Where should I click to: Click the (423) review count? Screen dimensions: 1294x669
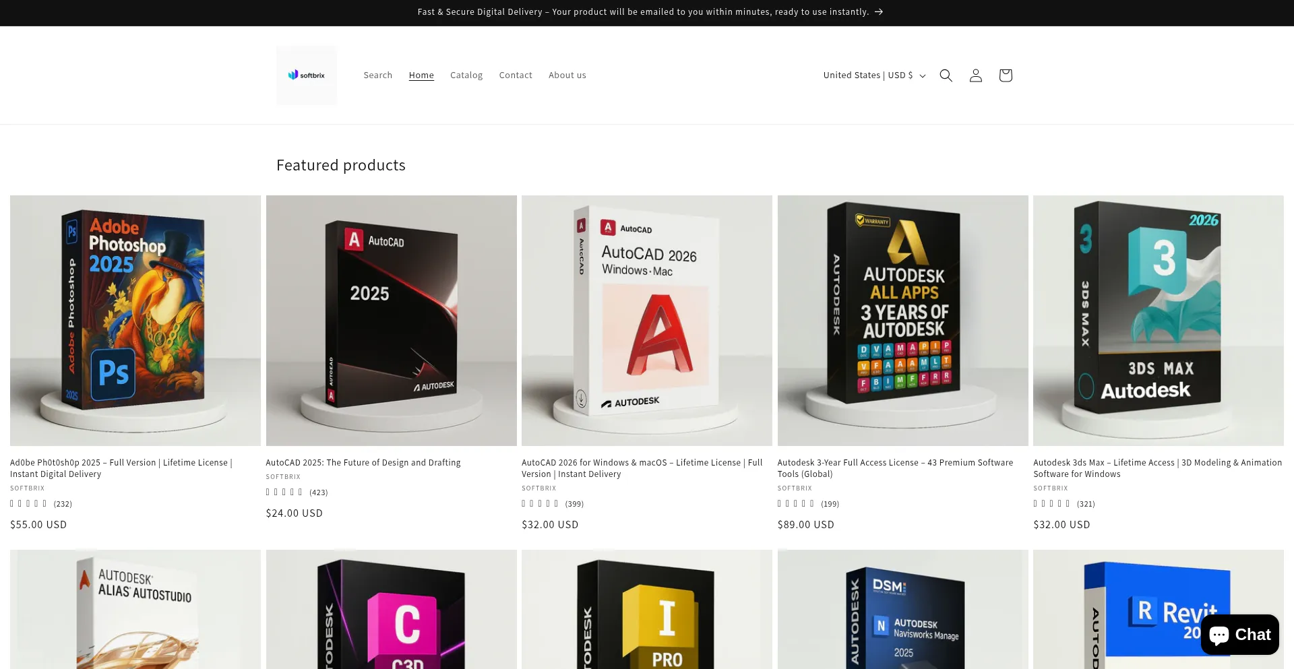[x=319, y=492]
